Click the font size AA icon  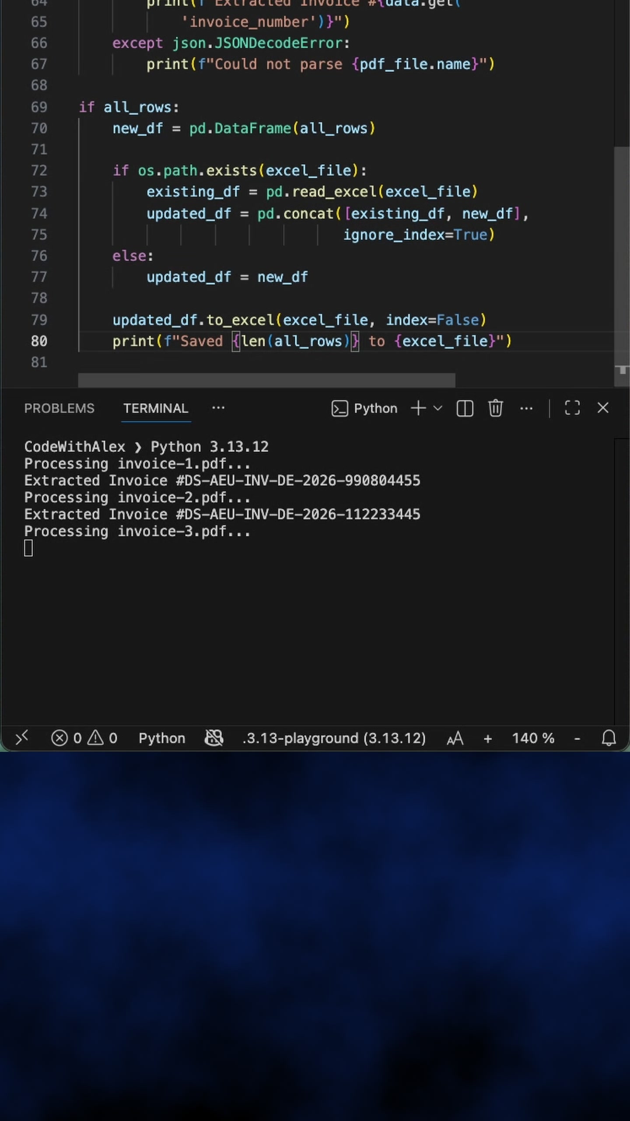455,739
